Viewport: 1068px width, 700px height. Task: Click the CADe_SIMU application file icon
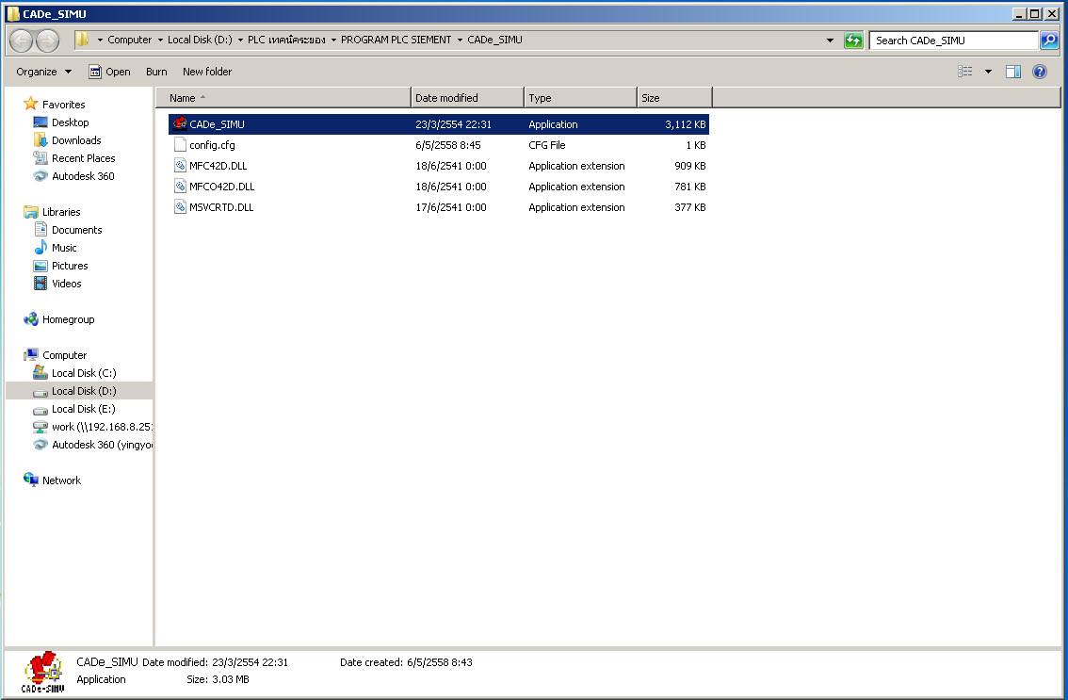point(180,123)
